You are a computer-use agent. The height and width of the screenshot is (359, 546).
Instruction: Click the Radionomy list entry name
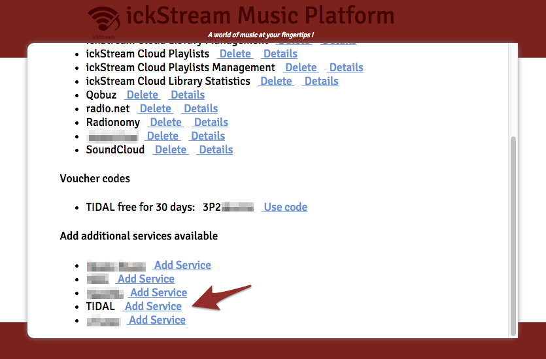(x=113, y=122)
